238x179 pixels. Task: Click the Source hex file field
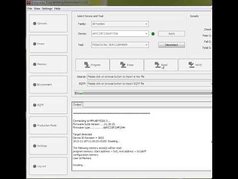coord(149,77)
